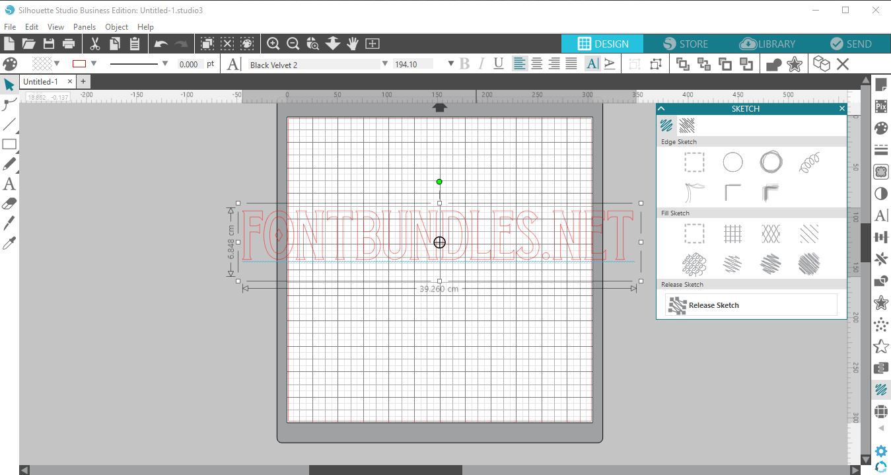Select the Eyedropper tool
This screenshot has height=475, width=891.
point(9,244)
